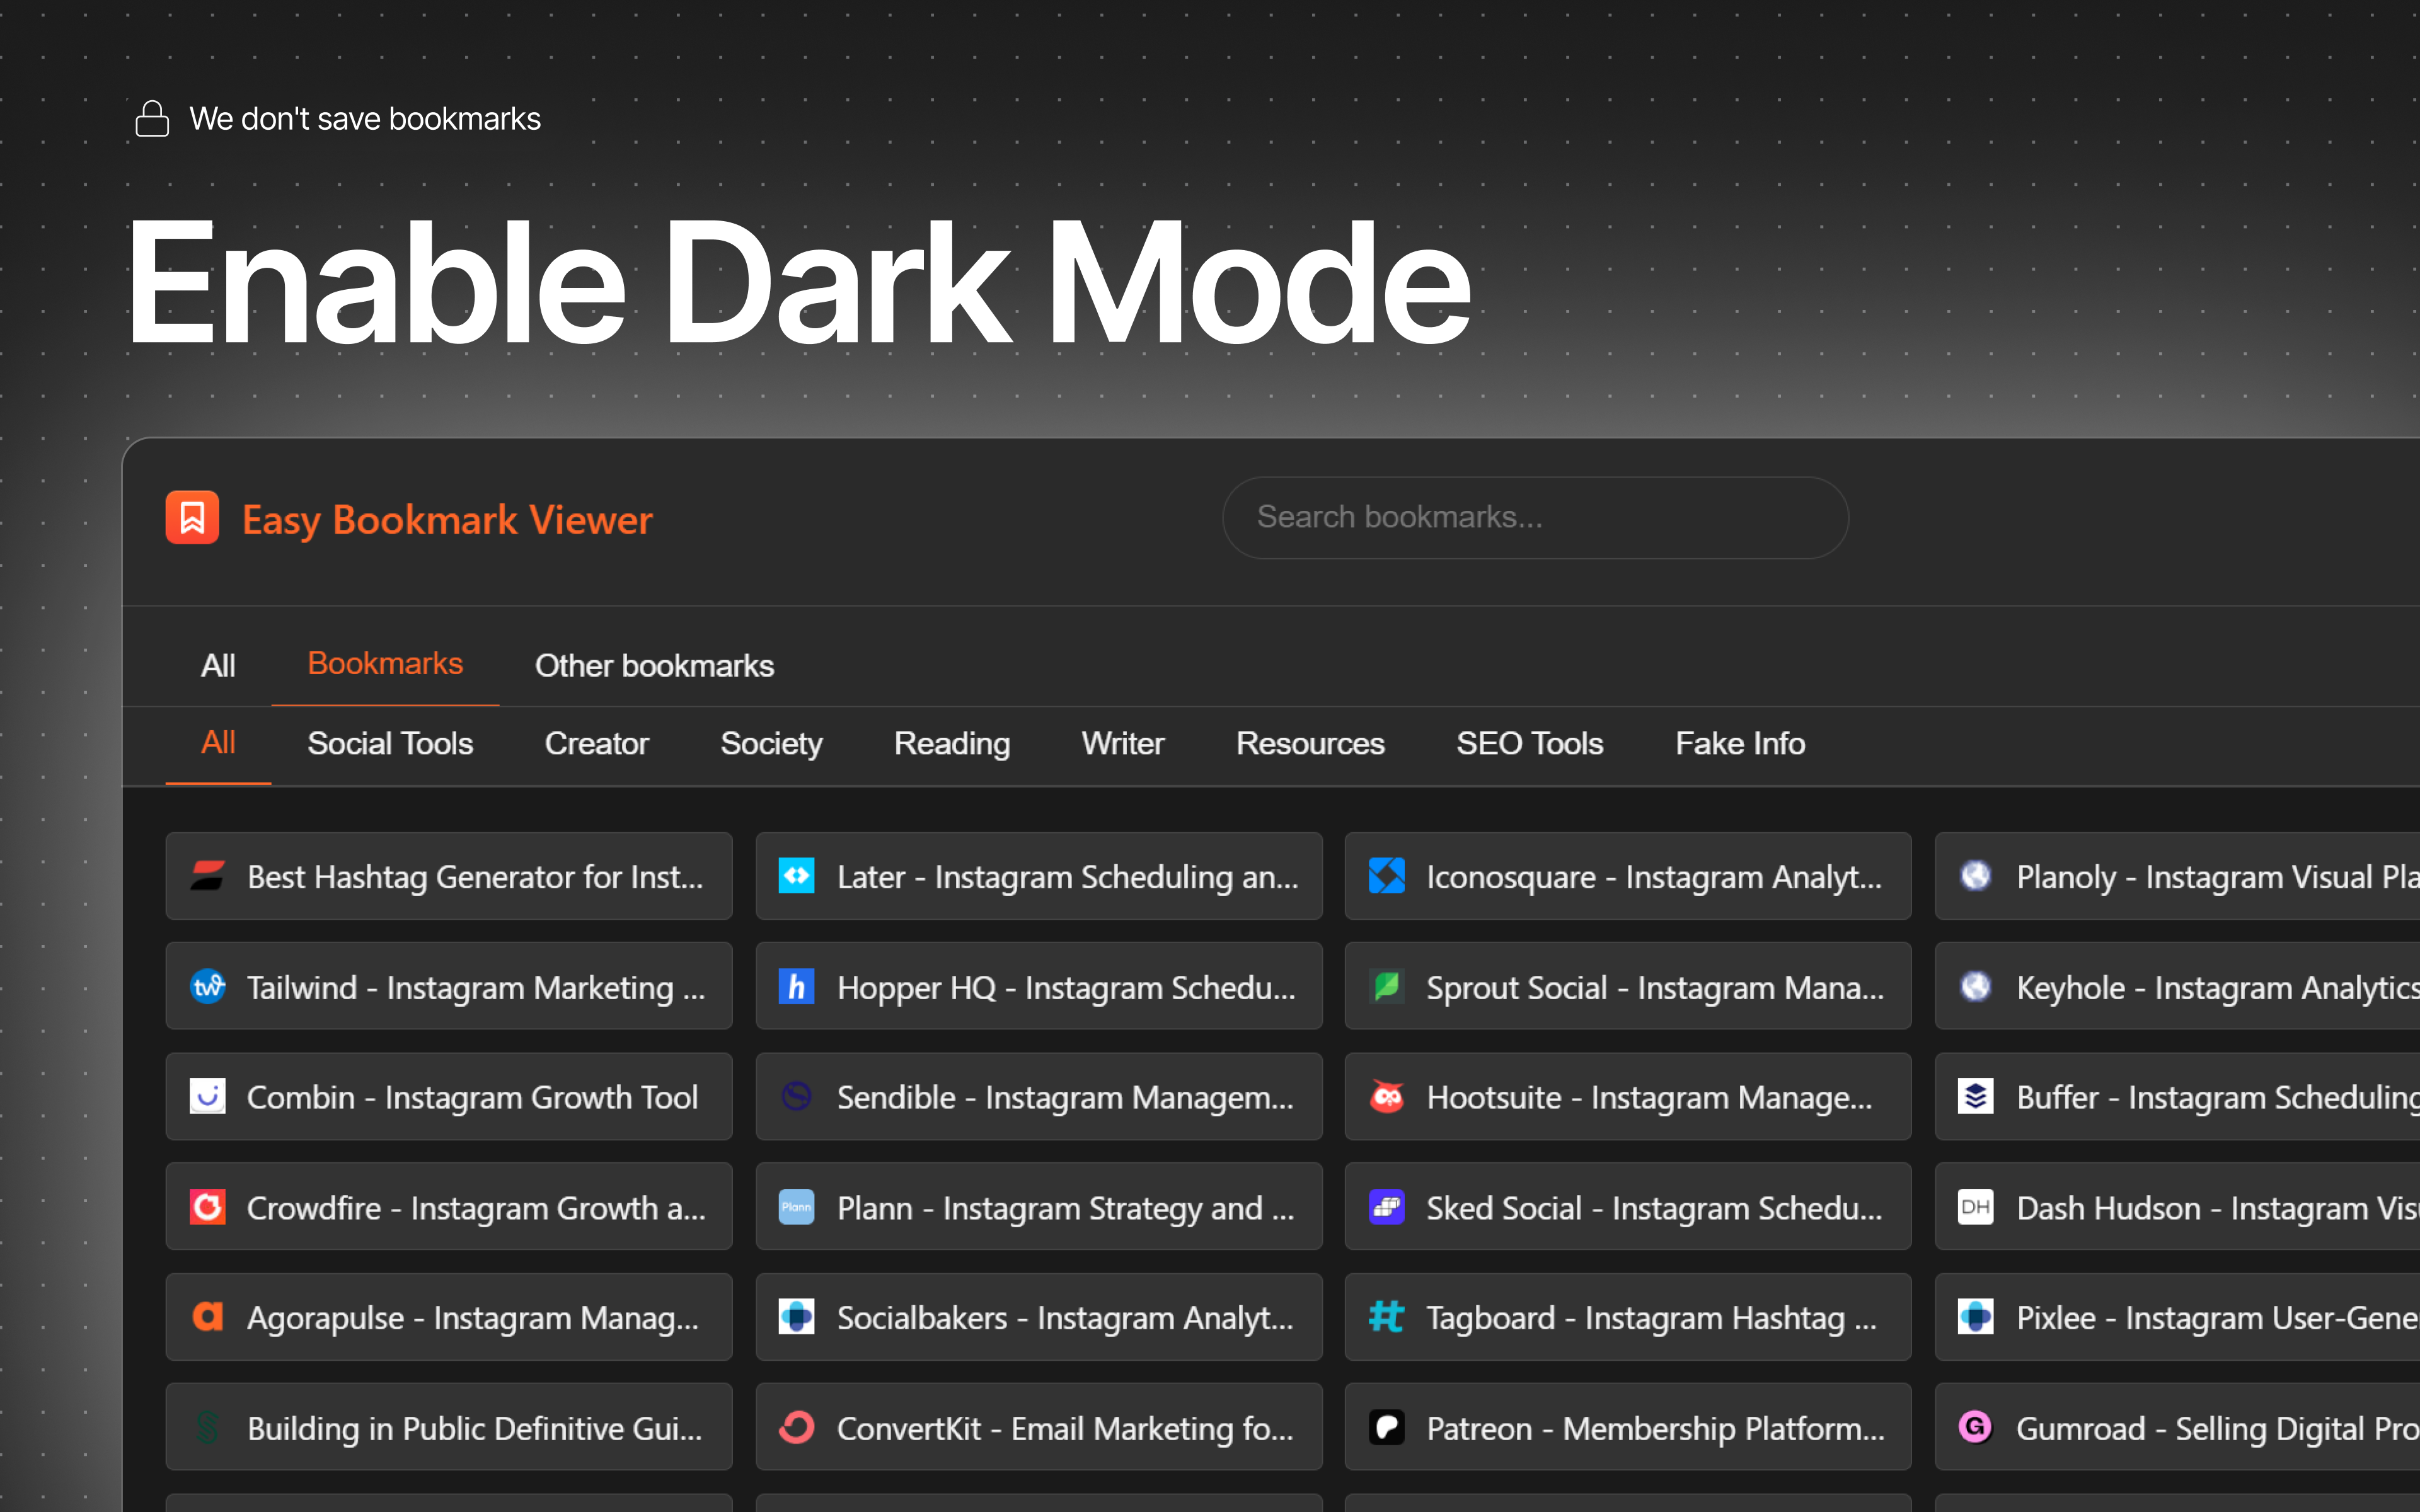Open 'Tagboard - Instagram Hashtag' bookmark
2420x1512 pixels.
[x=1628, y=1317]
